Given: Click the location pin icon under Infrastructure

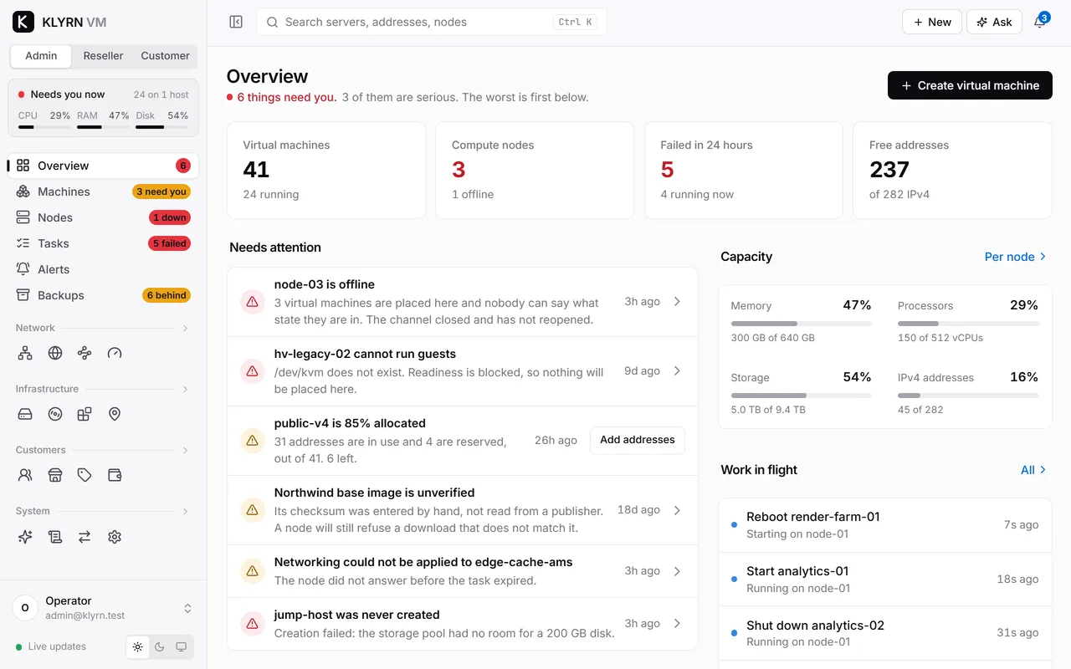Looking at the screenshot, I should 115,414.
